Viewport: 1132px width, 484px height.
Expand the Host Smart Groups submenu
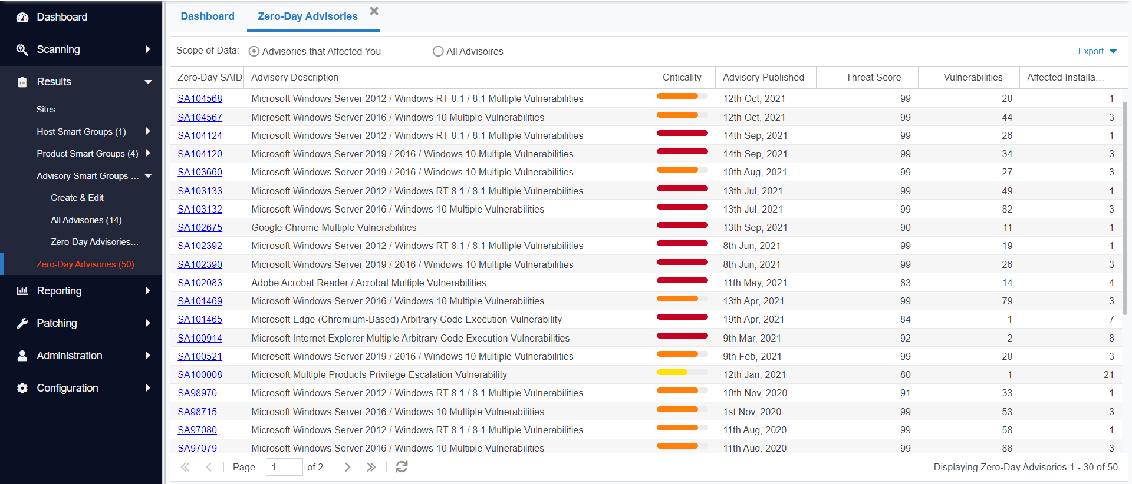(x=147, y=131)
